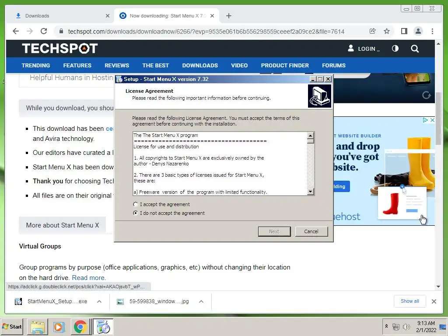
Task: Click the setup installer computer icon
Action: pos(319,96)
